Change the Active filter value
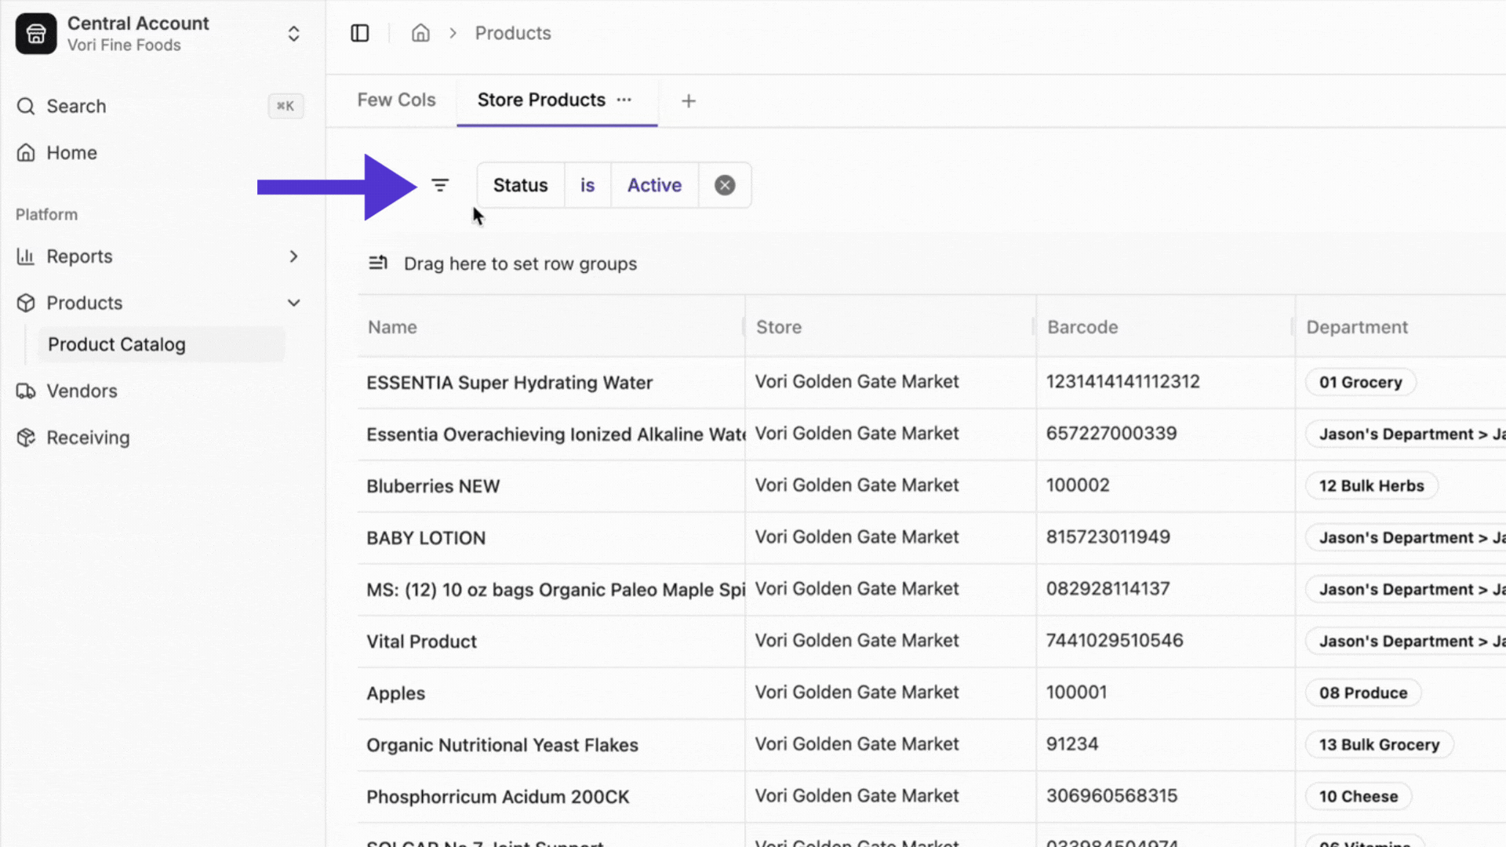This screenshot has width=1506, height=847. tap(654, 185)
